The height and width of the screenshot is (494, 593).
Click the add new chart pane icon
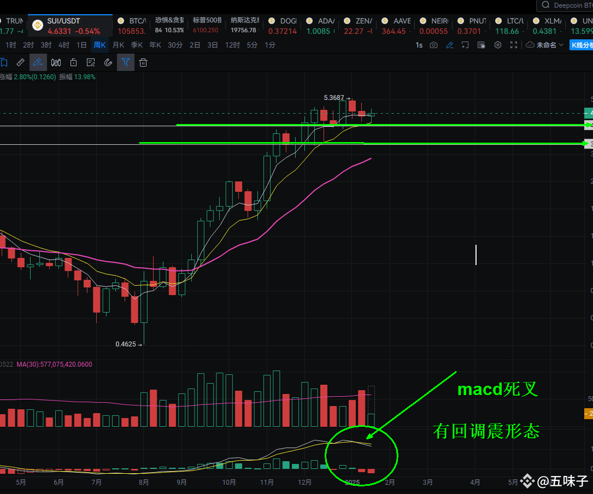tap(465, 45)
